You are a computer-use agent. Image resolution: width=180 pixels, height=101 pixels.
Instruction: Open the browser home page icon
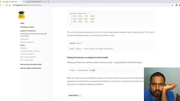pos(10,5)
